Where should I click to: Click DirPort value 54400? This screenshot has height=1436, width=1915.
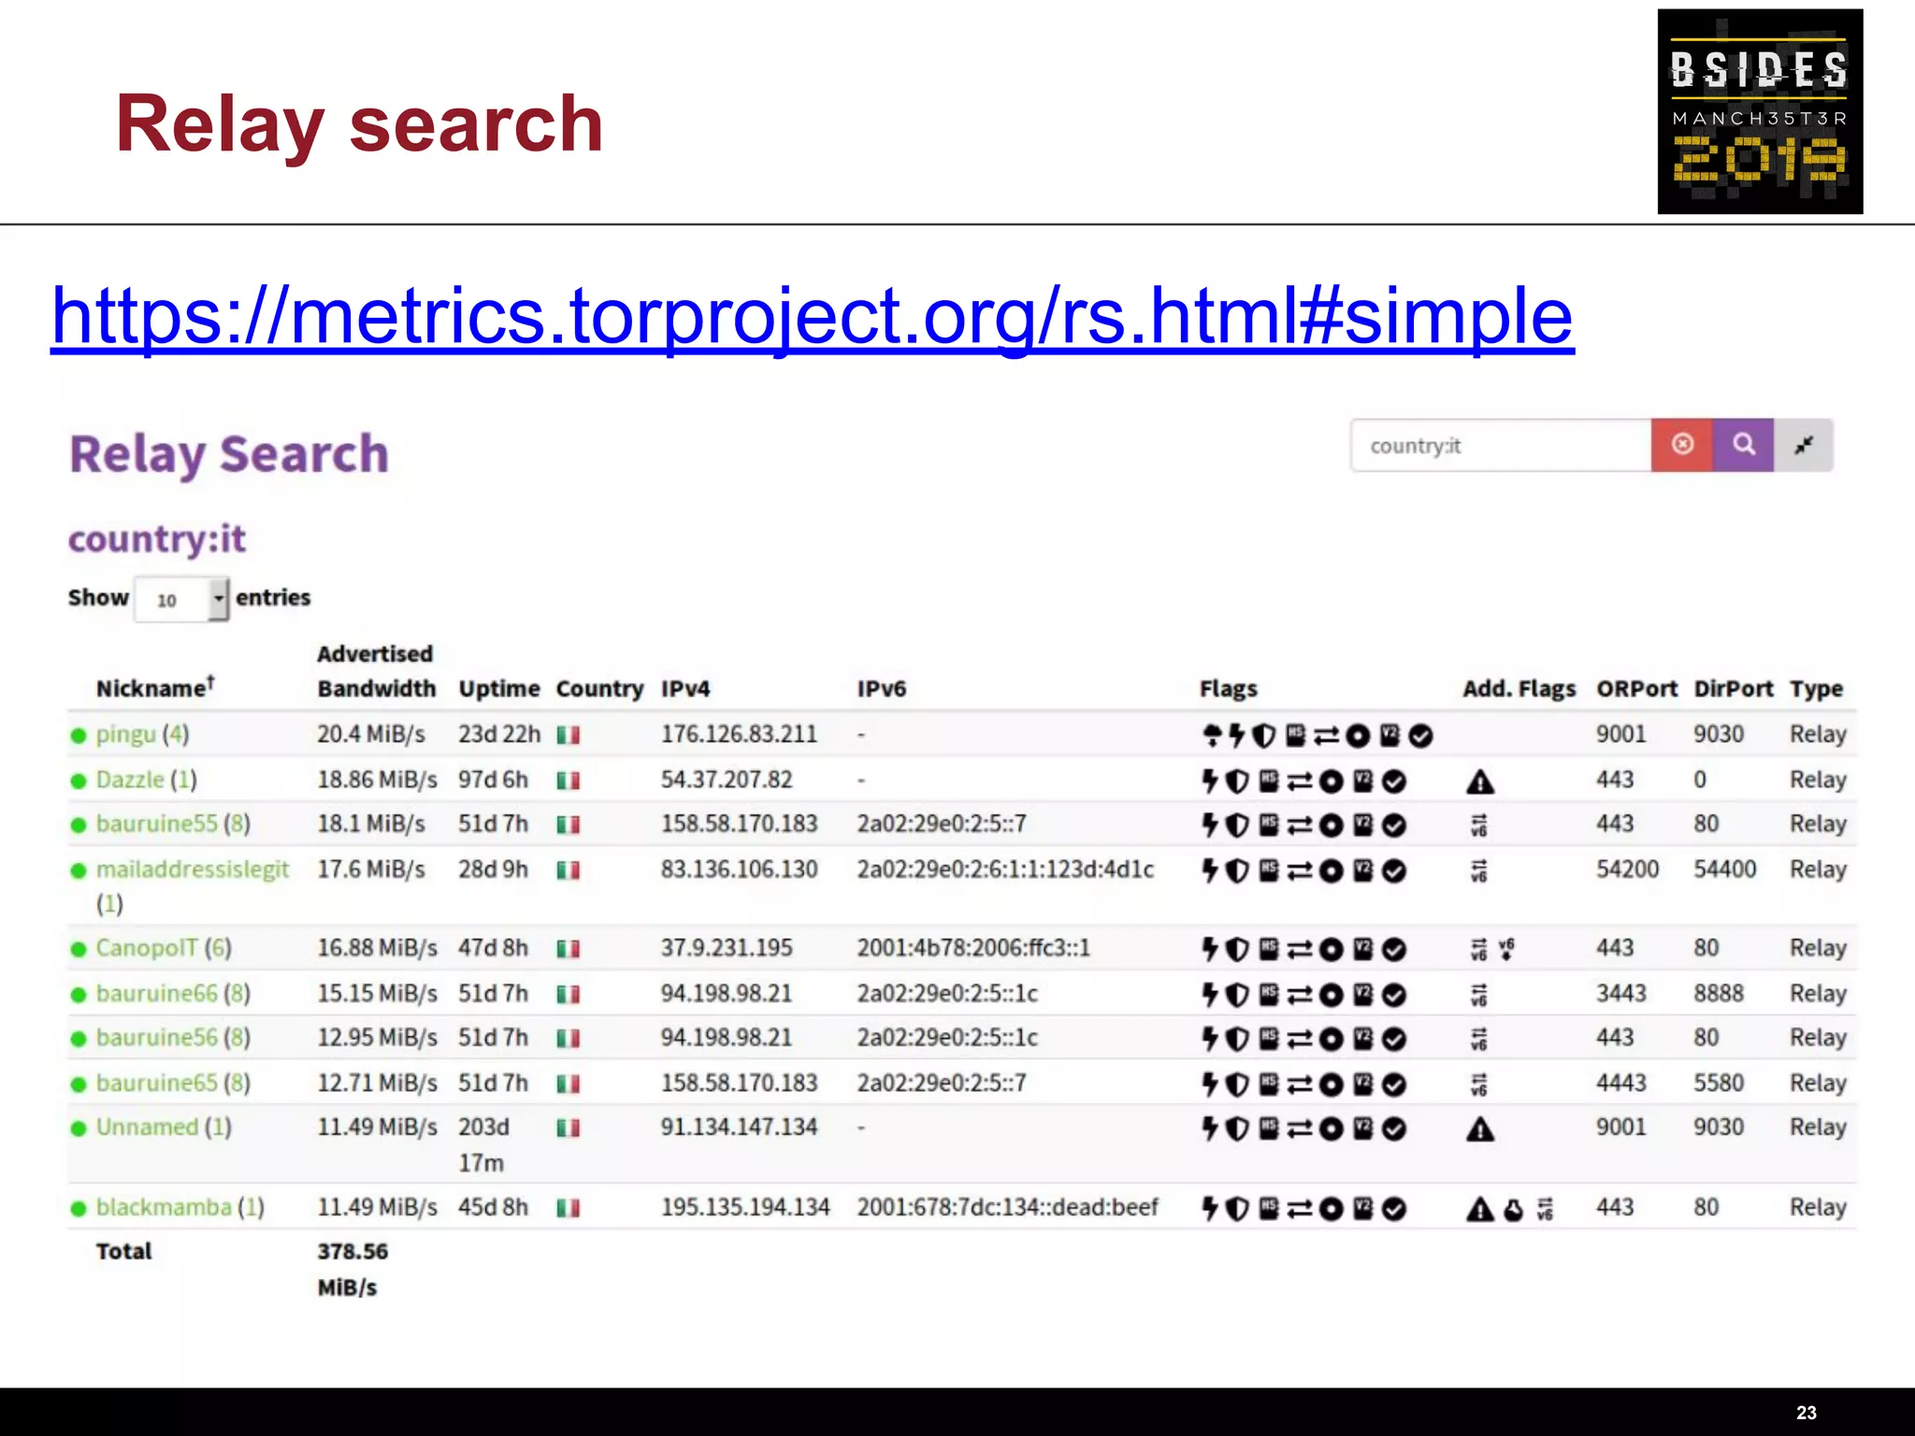click(x=1724, y=869)
